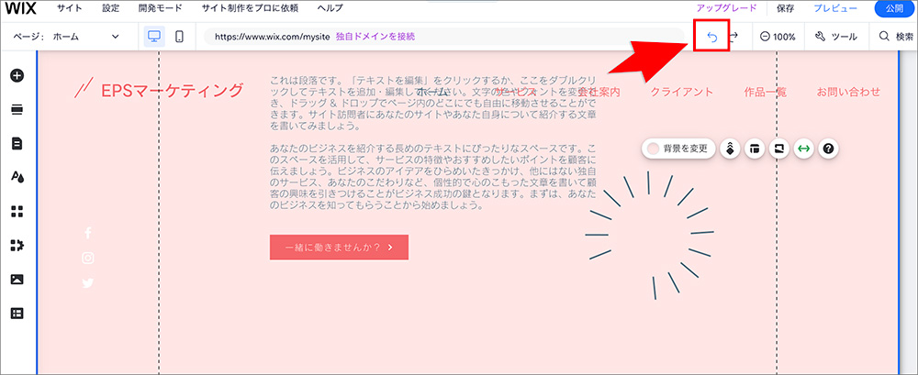Click the Redo arrow icon
Image resolution: width=918 pixels, height=375 pixels.
click(733, 37)
